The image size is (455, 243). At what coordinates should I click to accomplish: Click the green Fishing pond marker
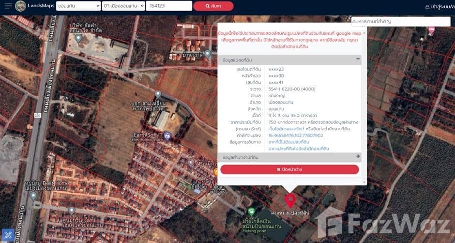pyautogui.click(x=251, y=212)
